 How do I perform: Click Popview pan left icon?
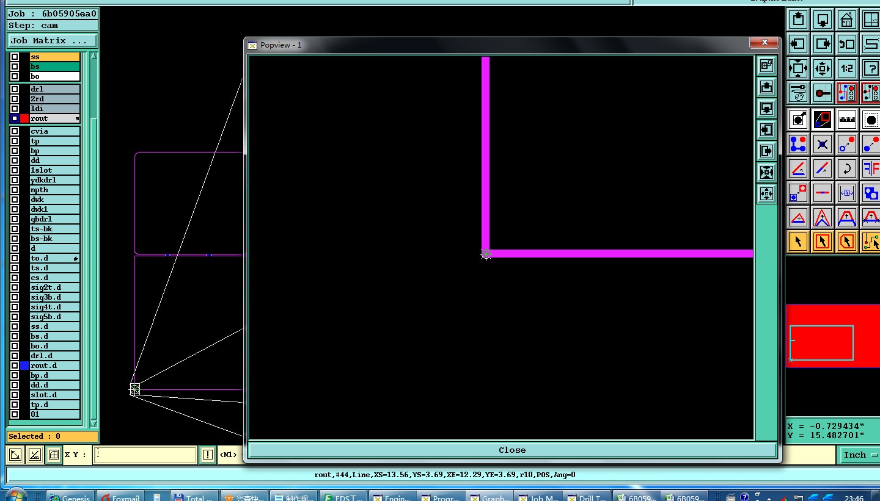click(x=766, y=130)
